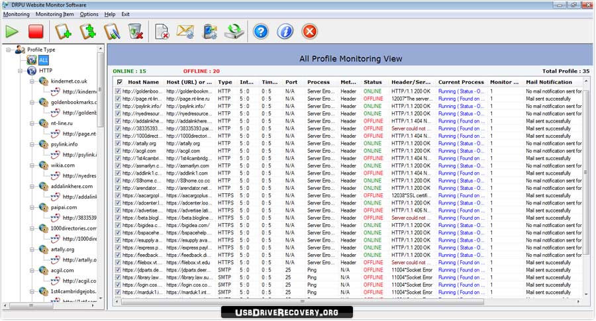The width and height of the screenshot is (596, 321).
Task: Click the artally.org tree node icon
Action: (44, 250)
